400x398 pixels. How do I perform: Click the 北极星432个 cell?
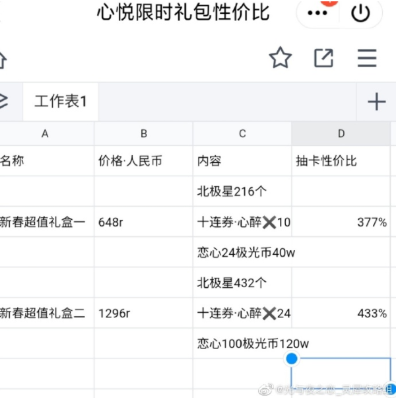pos(242,282)
